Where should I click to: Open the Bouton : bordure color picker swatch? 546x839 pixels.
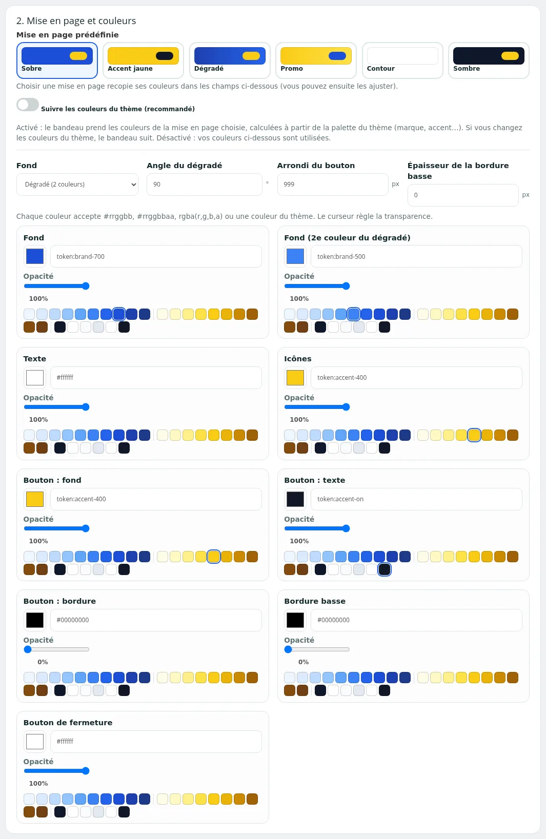tap(35, 620)
